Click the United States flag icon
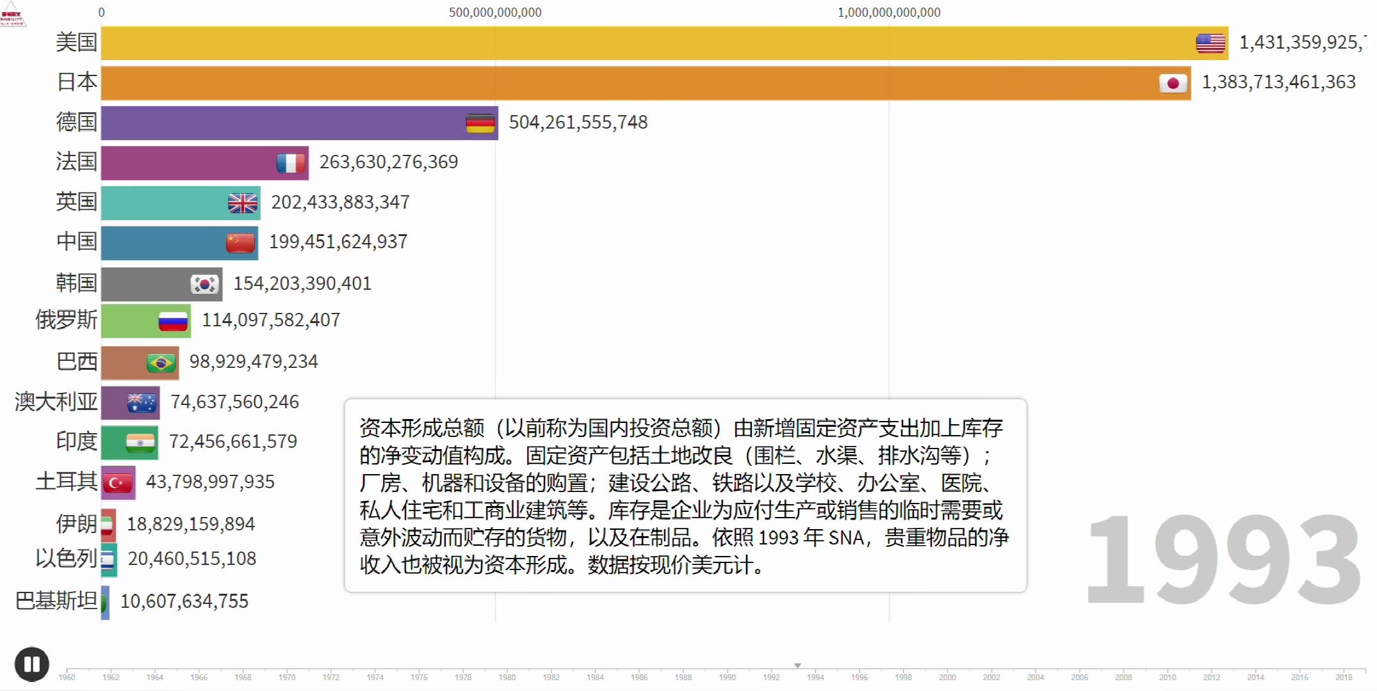 point(1210,43)
